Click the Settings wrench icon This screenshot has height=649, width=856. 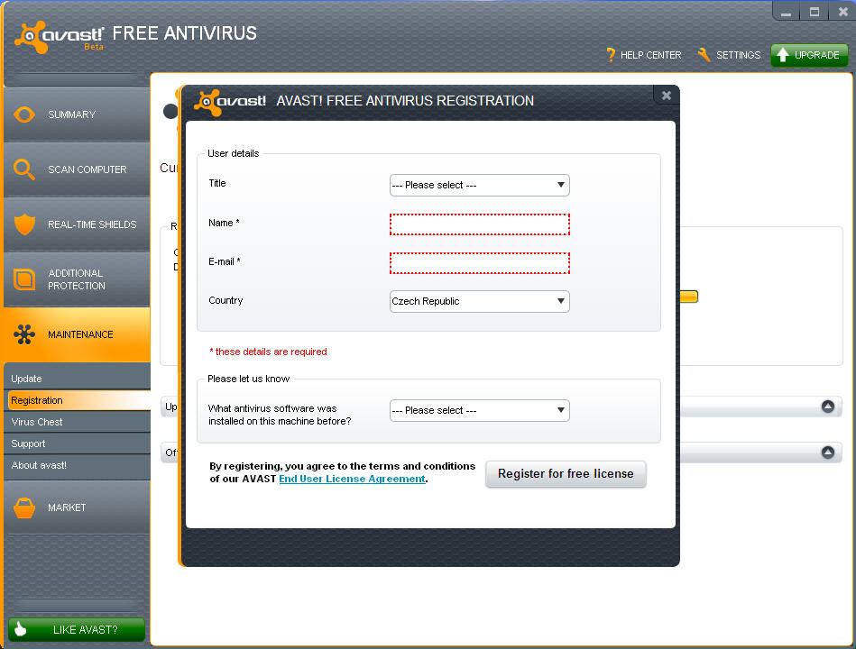[x=704, y=55]
